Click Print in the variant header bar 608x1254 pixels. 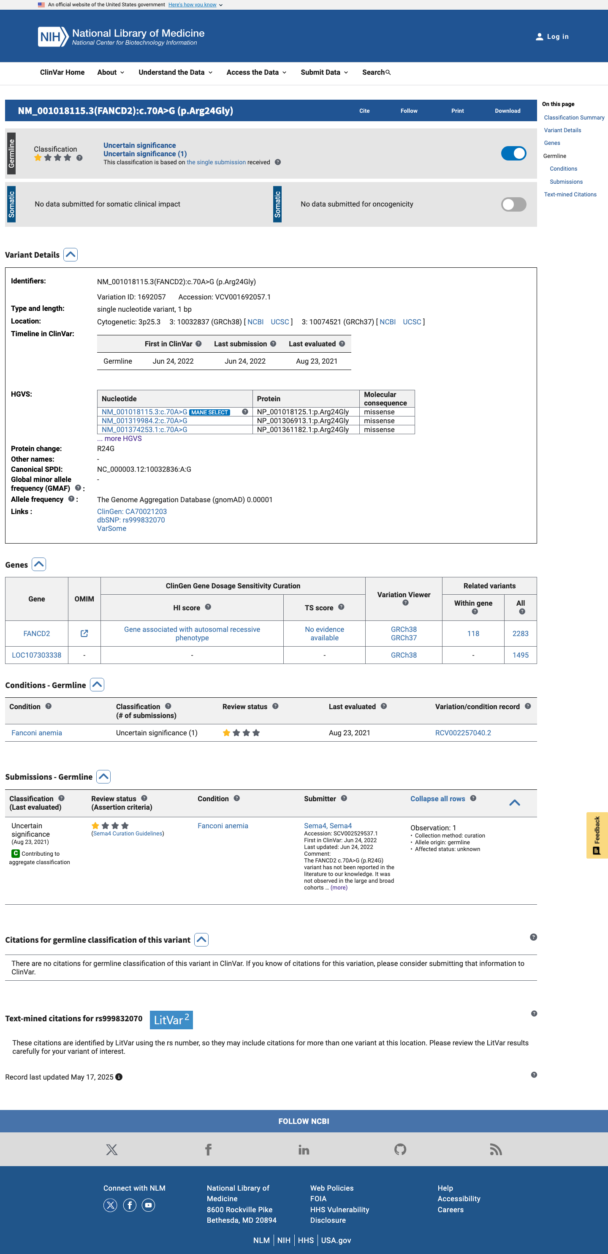(458, 111)
